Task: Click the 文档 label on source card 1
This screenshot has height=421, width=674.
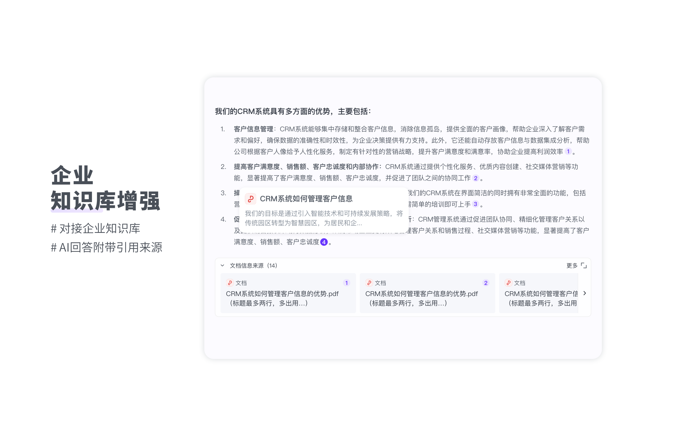Action: [x=241, y=283]
